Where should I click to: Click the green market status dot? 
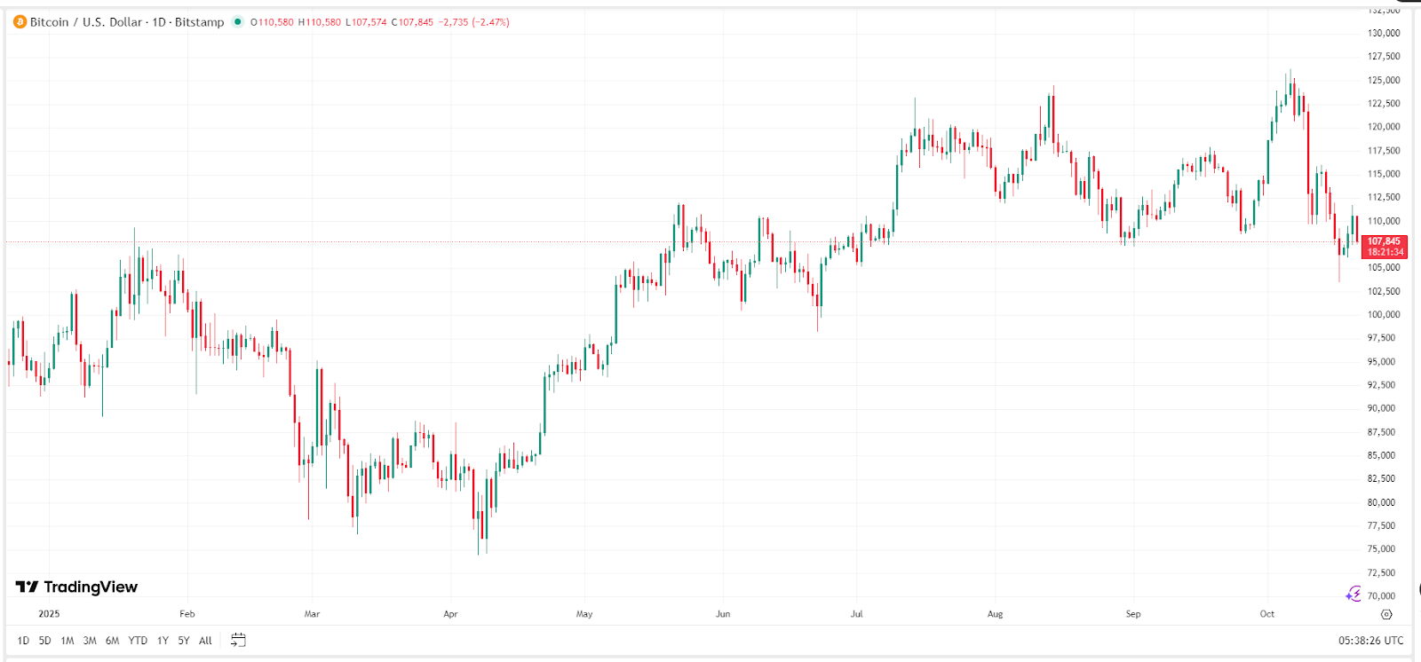coord(236,22)
